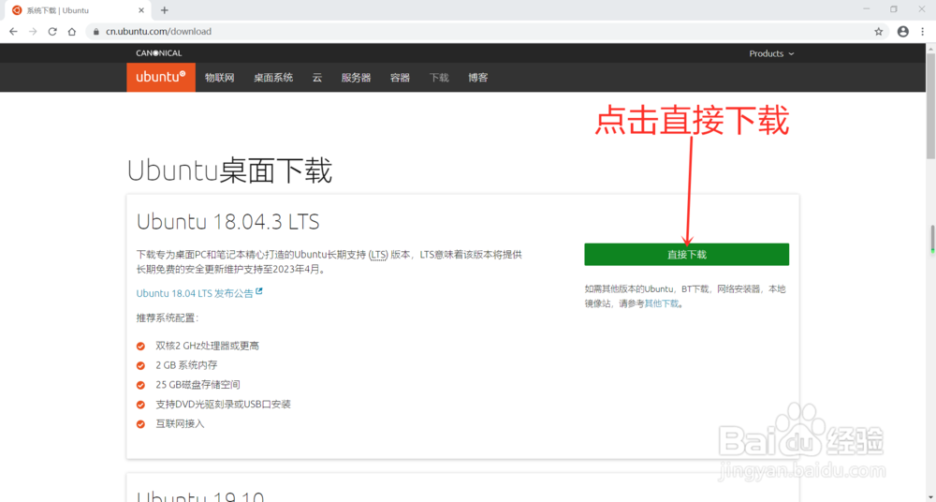Open the Ubuntu 18.04 LTS 发布公告 link
This screenshot has width=936, height=502.
(x=199, y=293)
